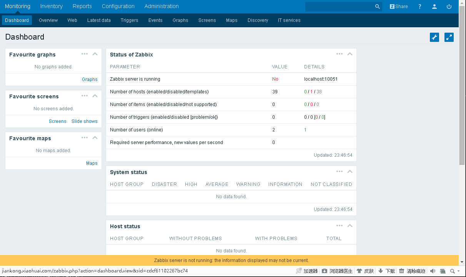Follow the Slide shows link
The height and width of the screenshot is (277, 466).
85,121
